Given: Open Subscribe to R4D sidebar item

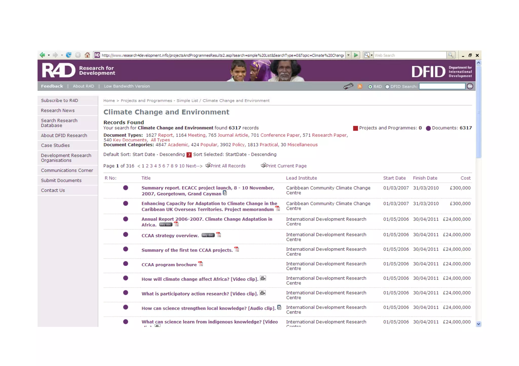Looking at the screenshot, I should pos(68,101).
